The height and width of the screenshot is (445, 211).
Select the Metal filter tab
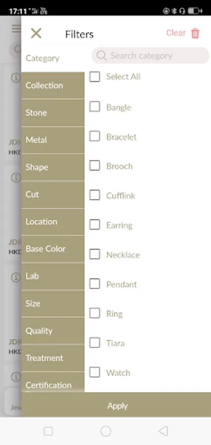click(53, 140)
